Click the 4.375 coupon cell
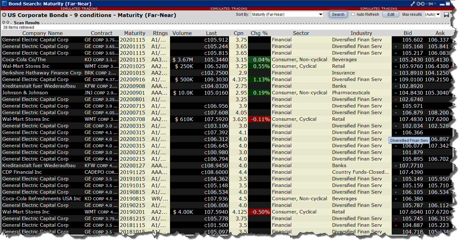463x245 pixels. pyautogui.click(x=238, y=79)
